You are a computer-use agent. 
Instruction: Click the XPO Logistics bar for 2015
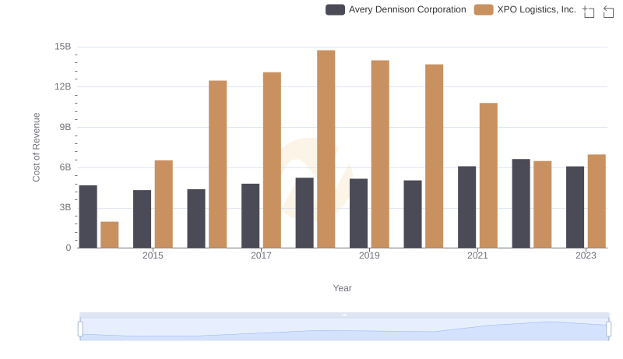click(164, 204)
